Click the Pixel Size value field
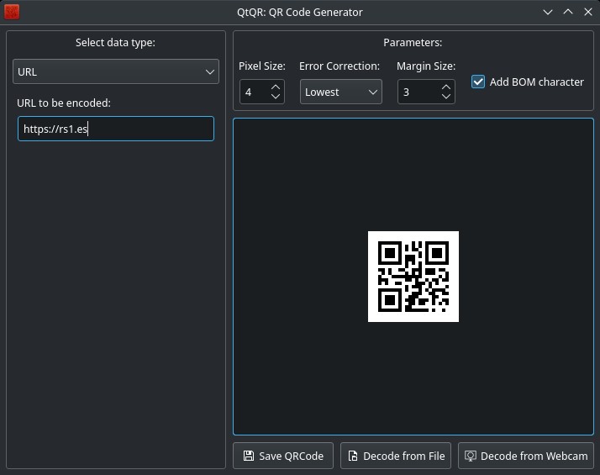 pyautogui.click(x=255, y=92)
